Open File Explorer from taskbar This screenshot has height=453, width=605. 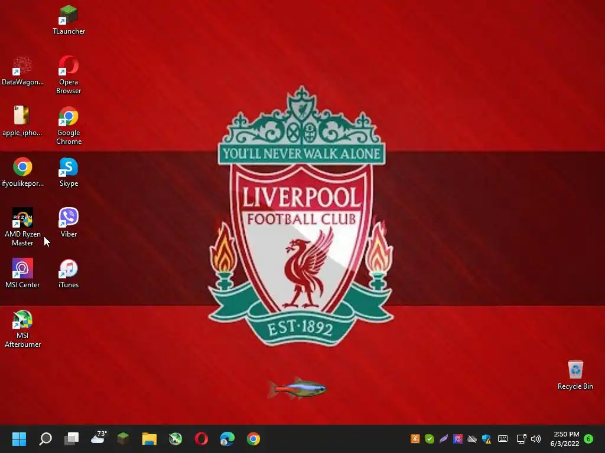(149, 439)
